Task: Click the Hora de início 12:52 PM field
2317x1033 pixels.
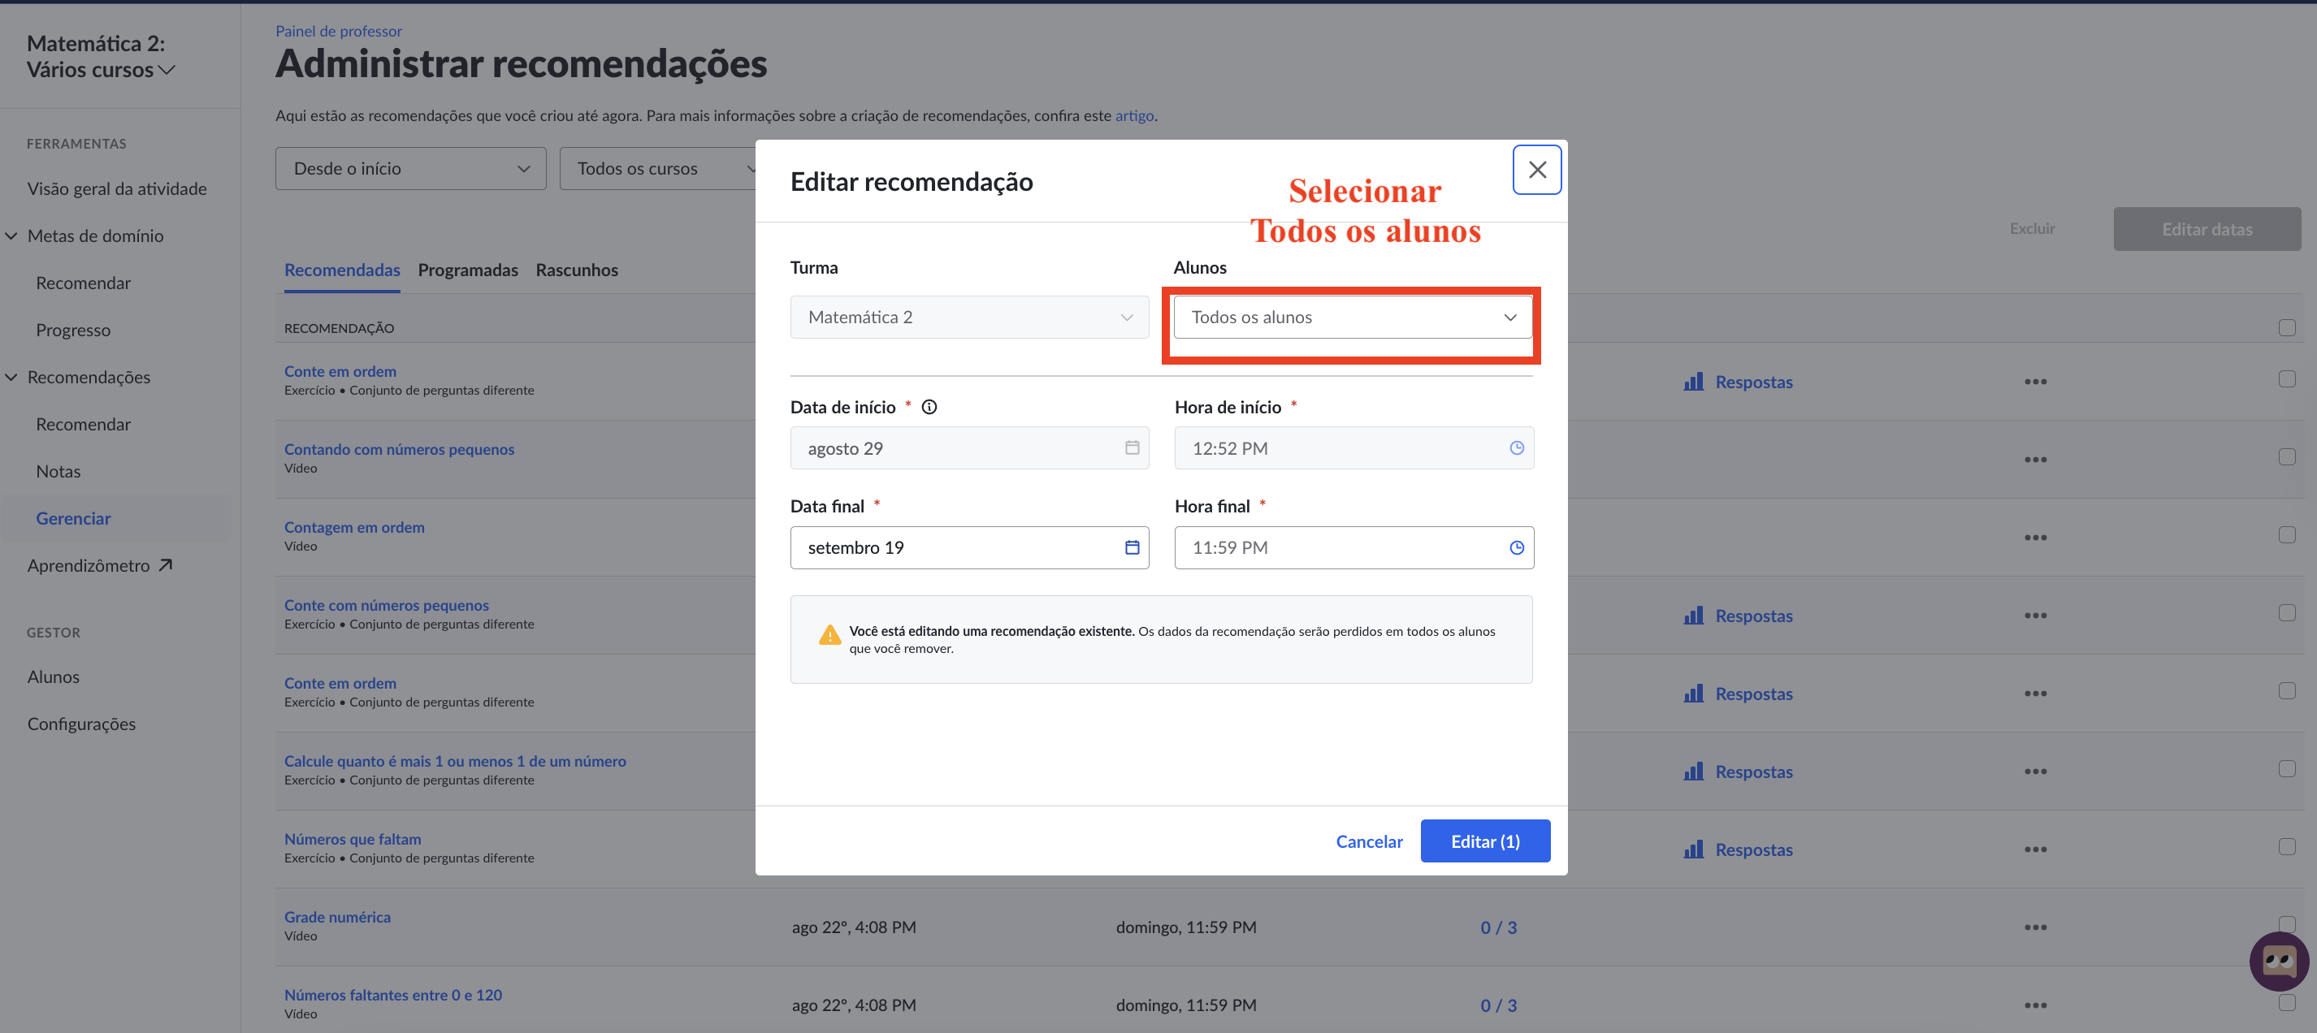Action: [1353, 447]
